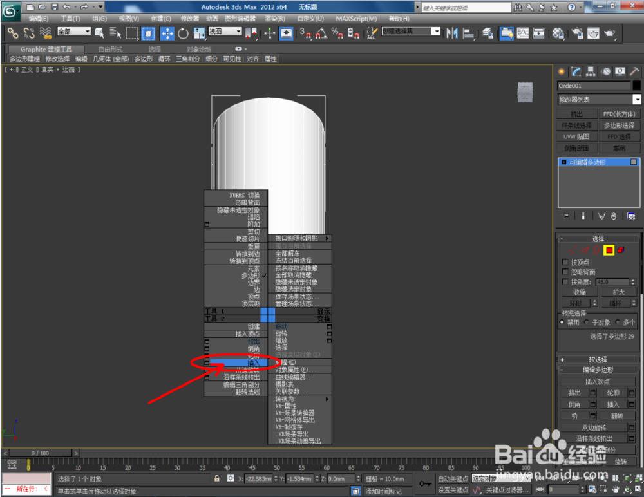Click the Rectangular Selection Region icon

coord(132,33)
